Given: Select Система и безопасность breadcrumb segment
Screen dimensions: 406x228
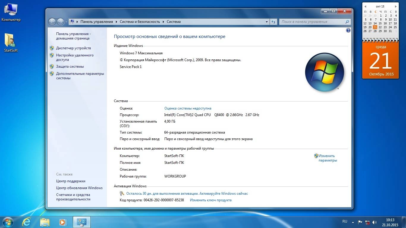Looking at the screenshot, I should point(140,22).
